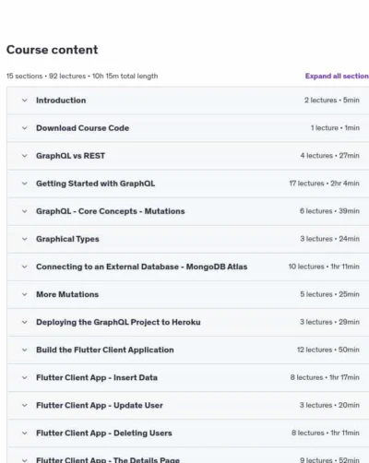Open Flutter Client App - The Details Page title
The width and height of the screenshot is (369, 463).
[108, 460]
